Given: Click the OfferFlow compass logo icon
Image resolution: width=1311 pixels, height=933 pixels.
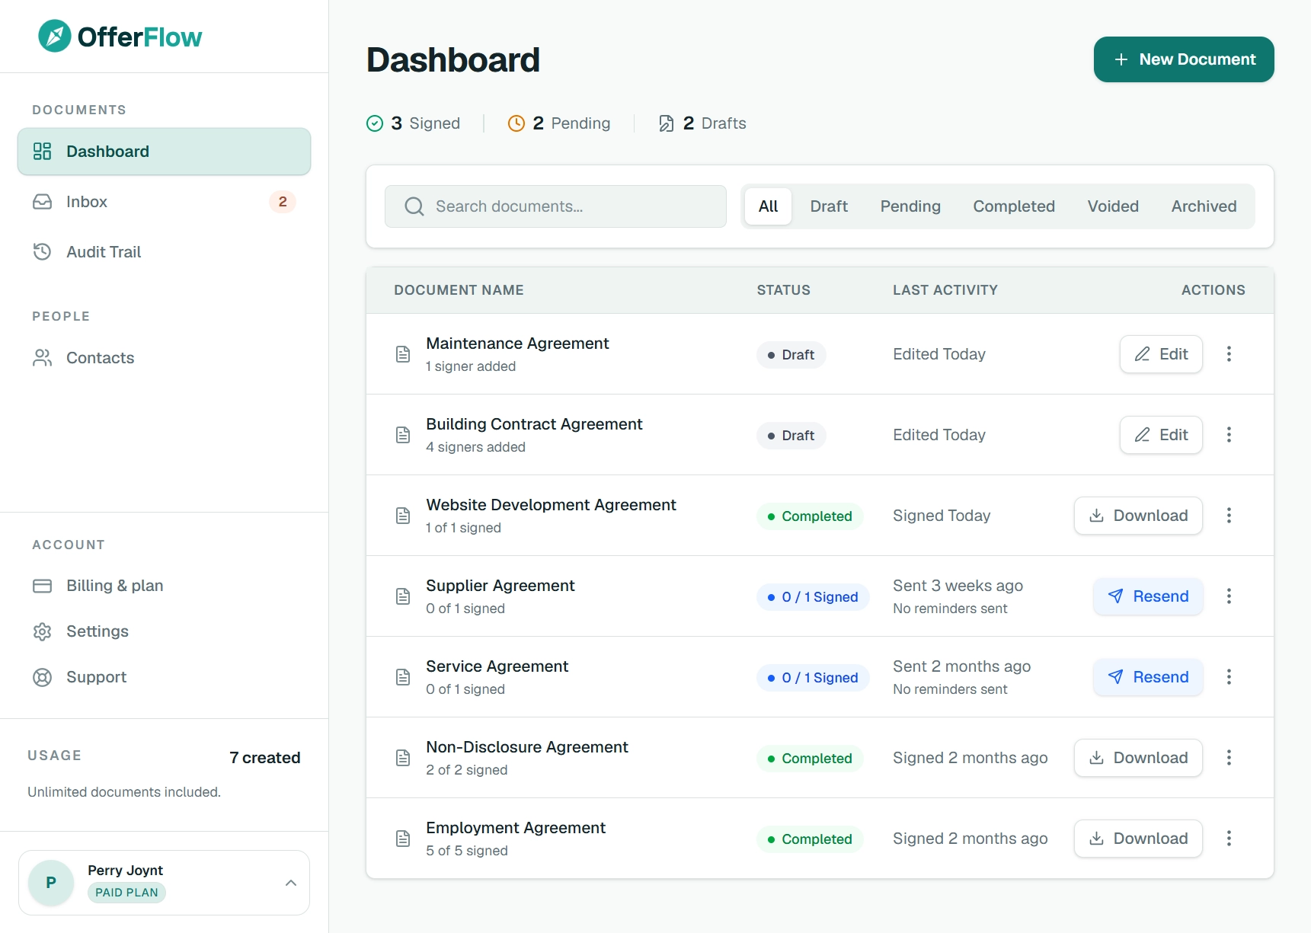Looking at the screenshot, I should pos(55,36).
